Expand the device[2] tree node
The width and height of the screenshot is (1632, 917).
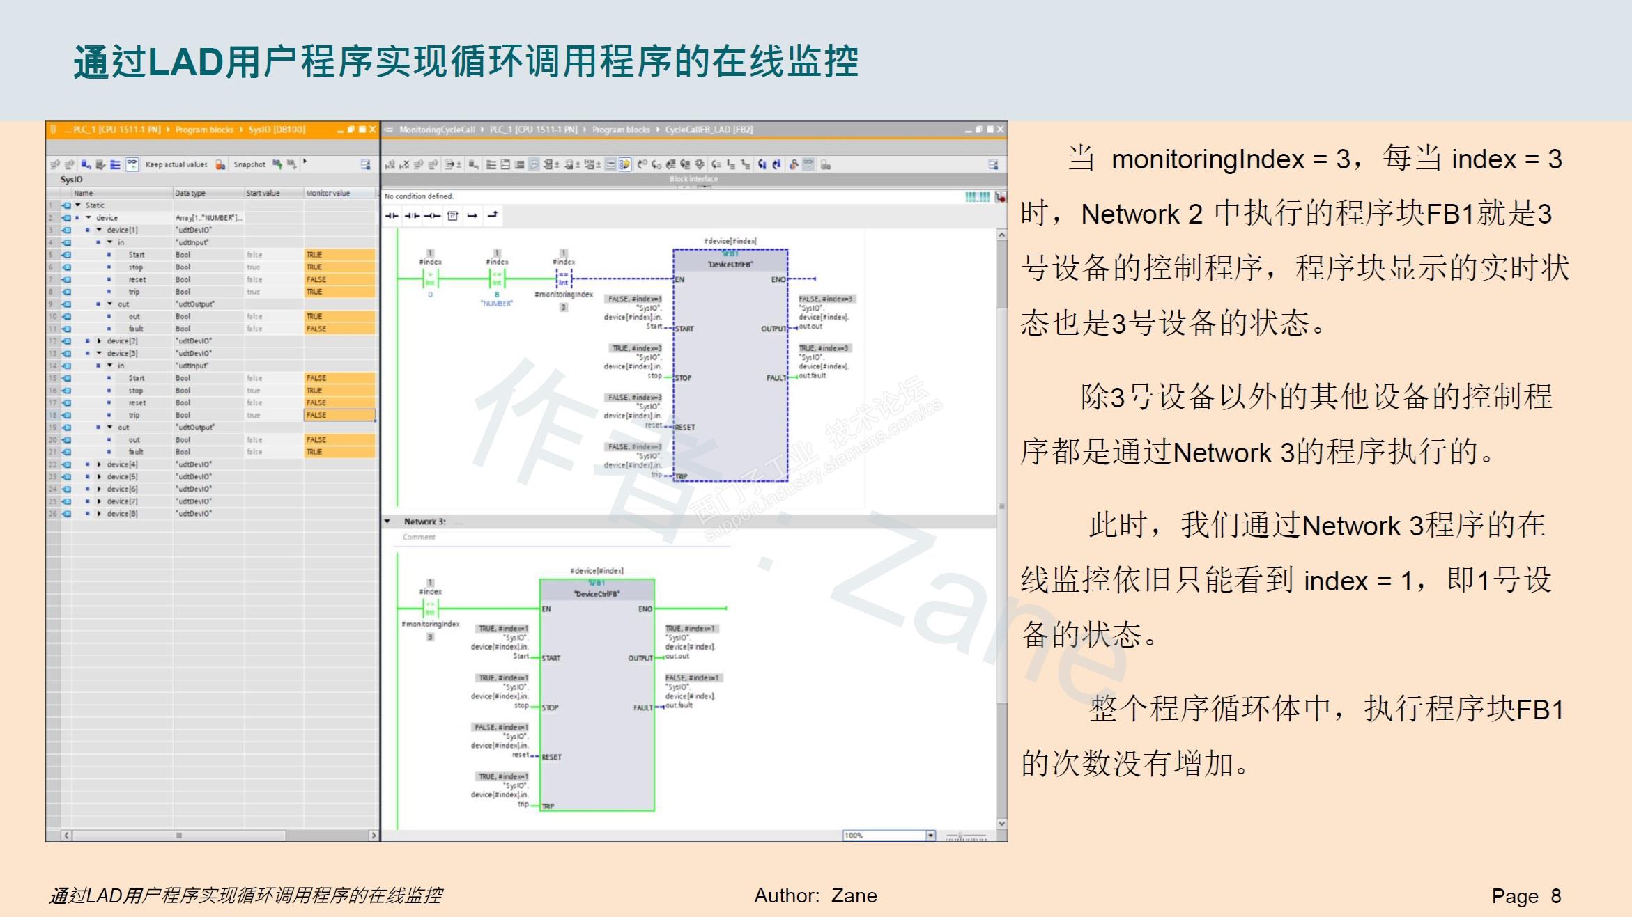tap(99, 341)
